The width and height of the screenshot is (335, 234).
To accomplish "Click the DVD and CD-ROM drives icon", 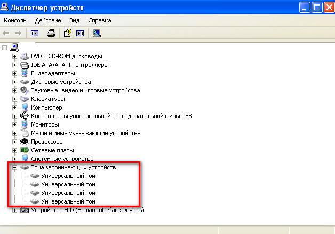I will coord(25,56).
